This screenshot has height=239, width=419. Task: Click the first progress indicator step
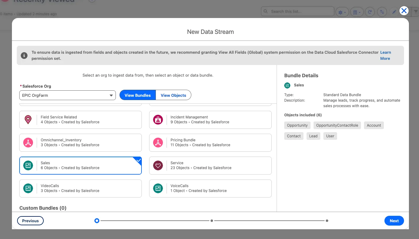[x=97, y=221]
